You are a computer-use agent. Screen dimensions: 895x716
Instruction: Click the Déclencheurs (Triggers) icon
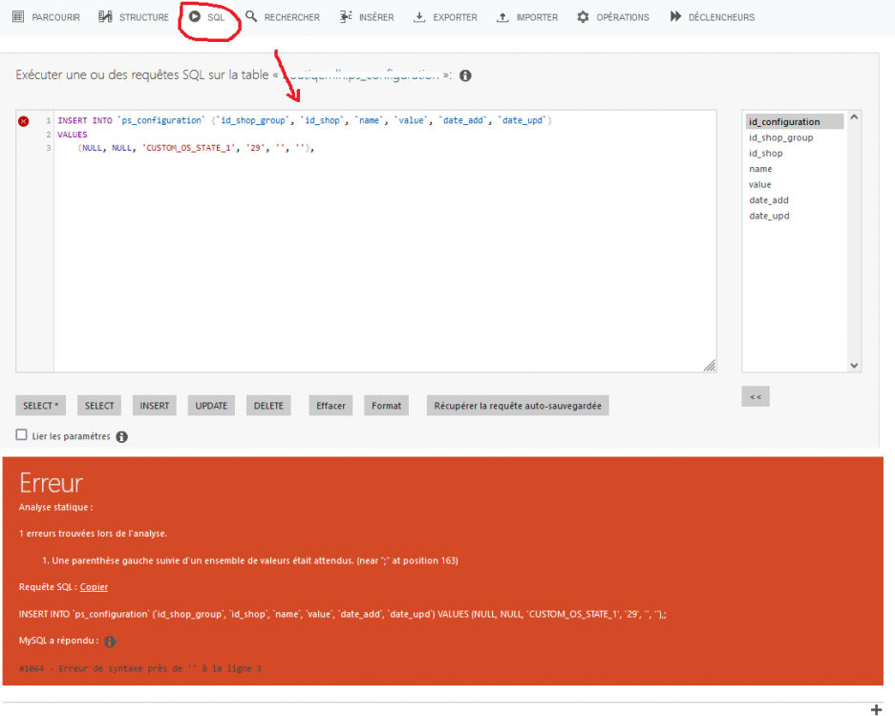pos(675,16)
